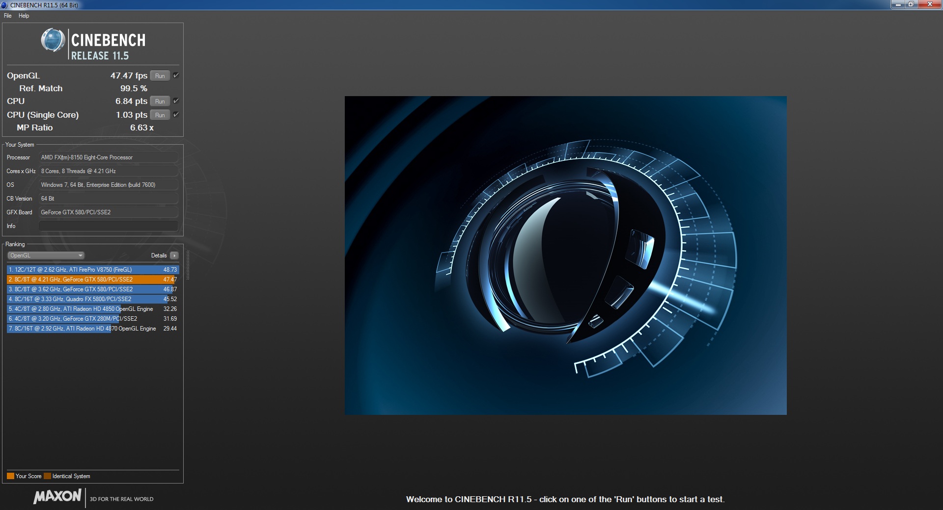This screenshot has width=943, height=510.
Task: Toggle the CPU Single Core checkbox
Action: point(176,114)
